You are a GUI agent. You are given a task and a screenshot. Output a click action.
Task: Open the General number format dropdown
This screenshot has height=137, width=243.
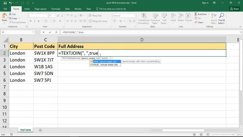[134, 16]
